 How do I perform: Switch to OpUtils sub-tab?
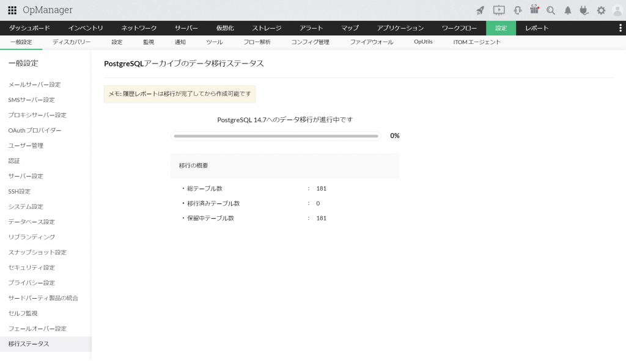423,42
